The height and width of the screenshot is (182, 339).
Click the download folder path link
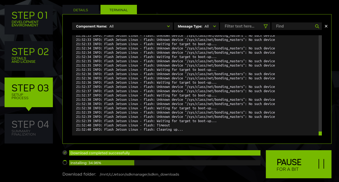coord(139,174)
